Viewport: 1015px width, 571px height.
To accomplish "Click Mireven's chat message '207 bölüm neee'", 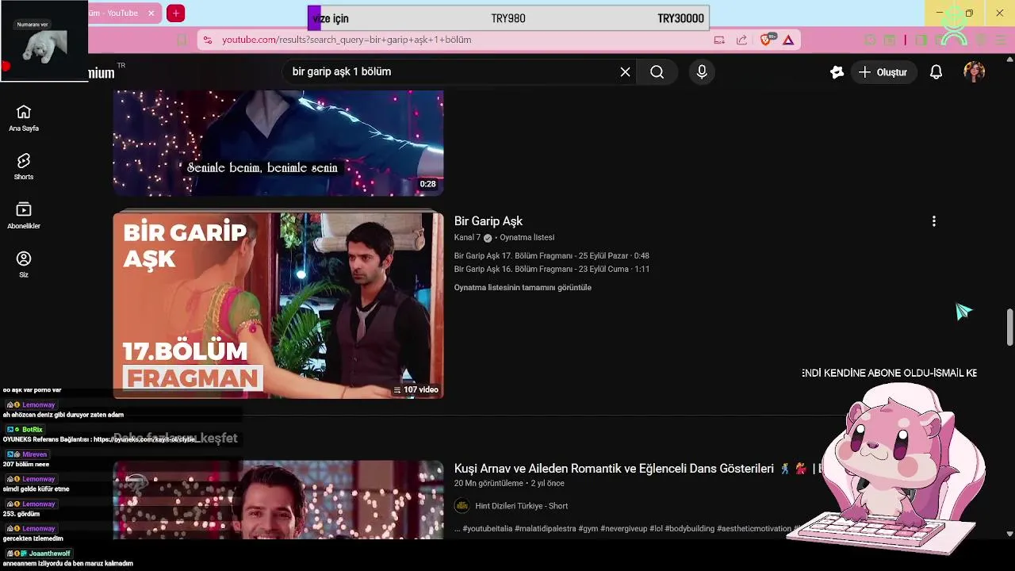I will (x=26, y=464).
